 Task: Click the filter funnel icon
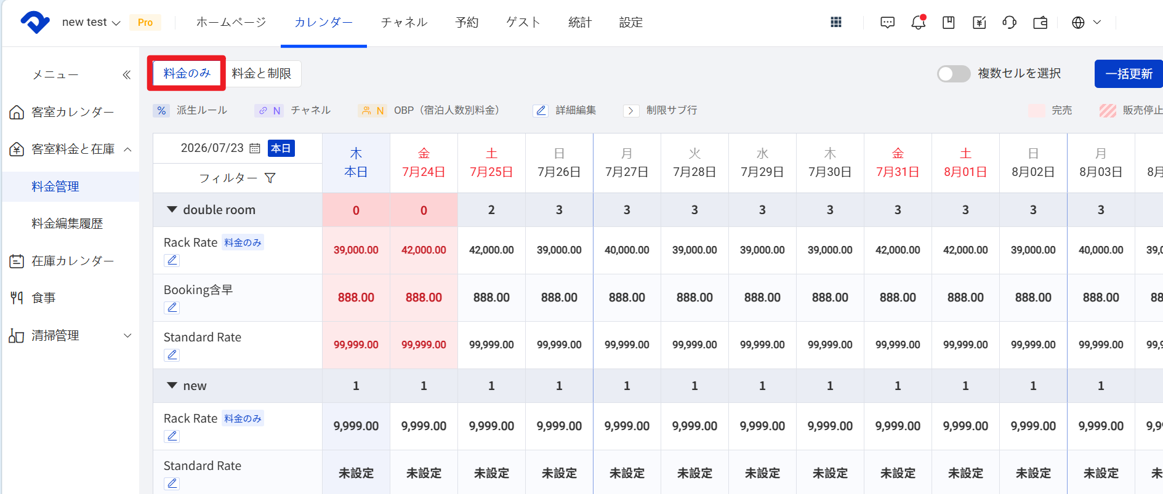pyautogui.click(x=270, y=178)
